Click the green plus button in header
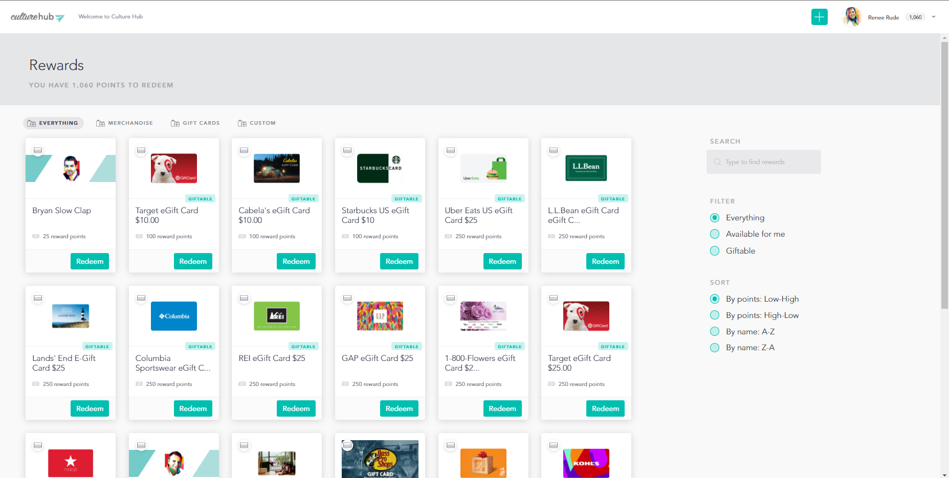This screenshot has width=949, height=478. 819,17
